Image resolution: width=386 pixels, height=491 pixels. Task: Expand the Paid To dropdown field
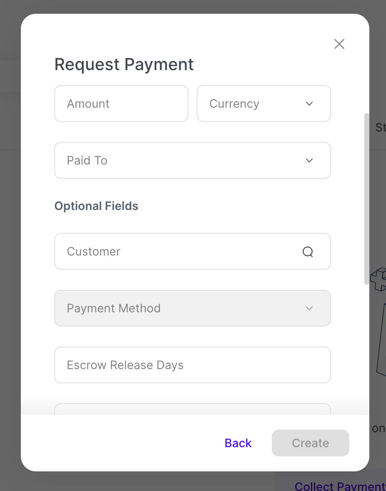183,160
